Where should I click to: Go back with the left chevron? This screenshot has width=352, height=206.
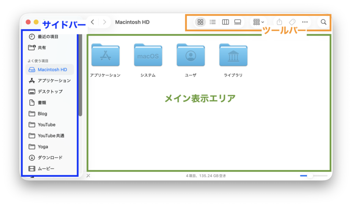92,22
